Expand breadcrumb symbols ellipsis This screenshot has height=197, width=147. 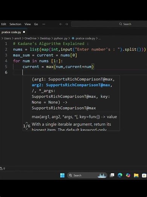coord(100,39)
